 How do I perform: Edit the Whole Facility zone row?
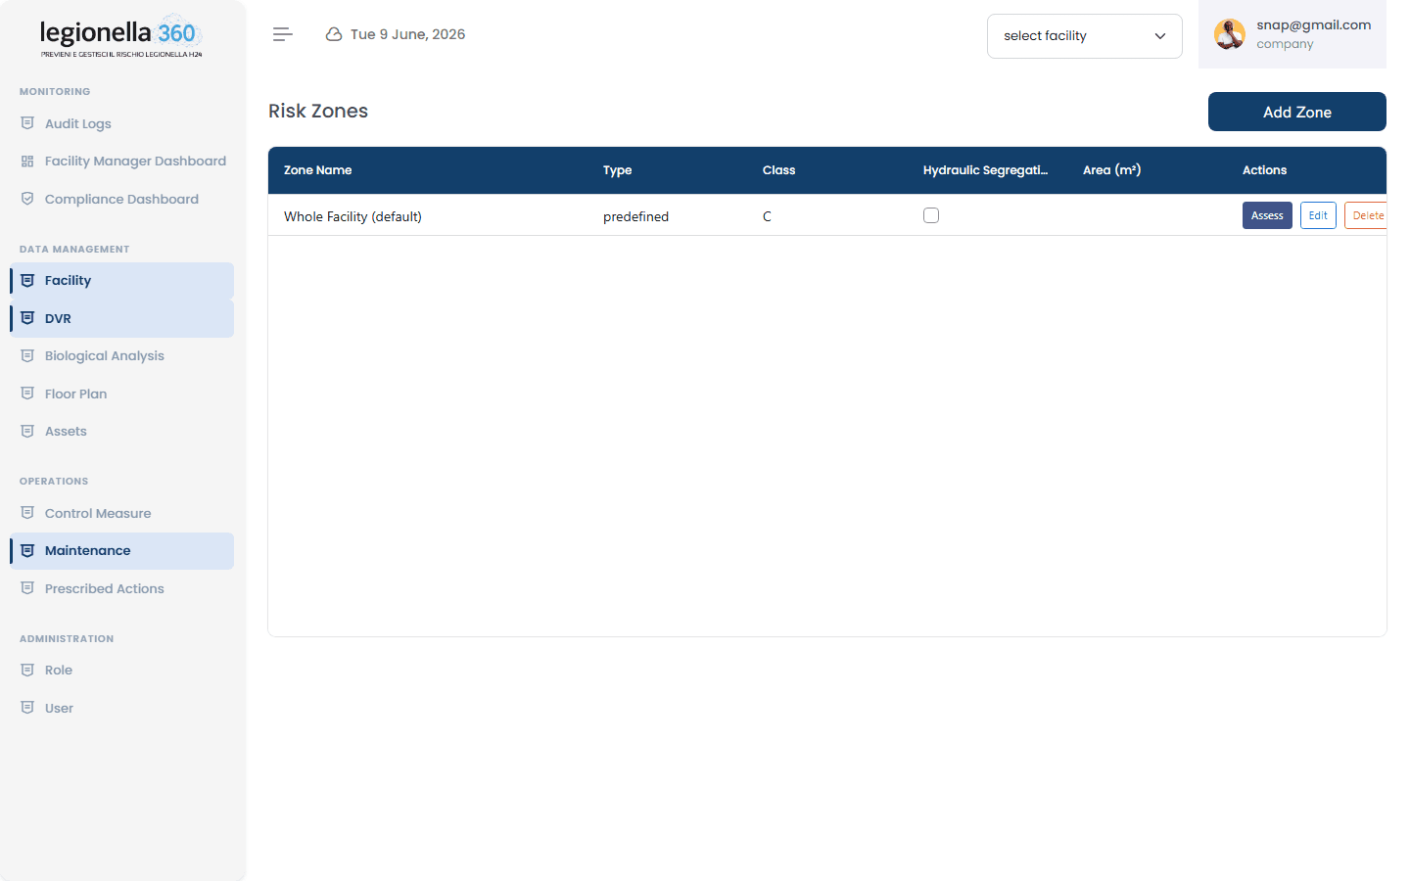point(1318,215)
